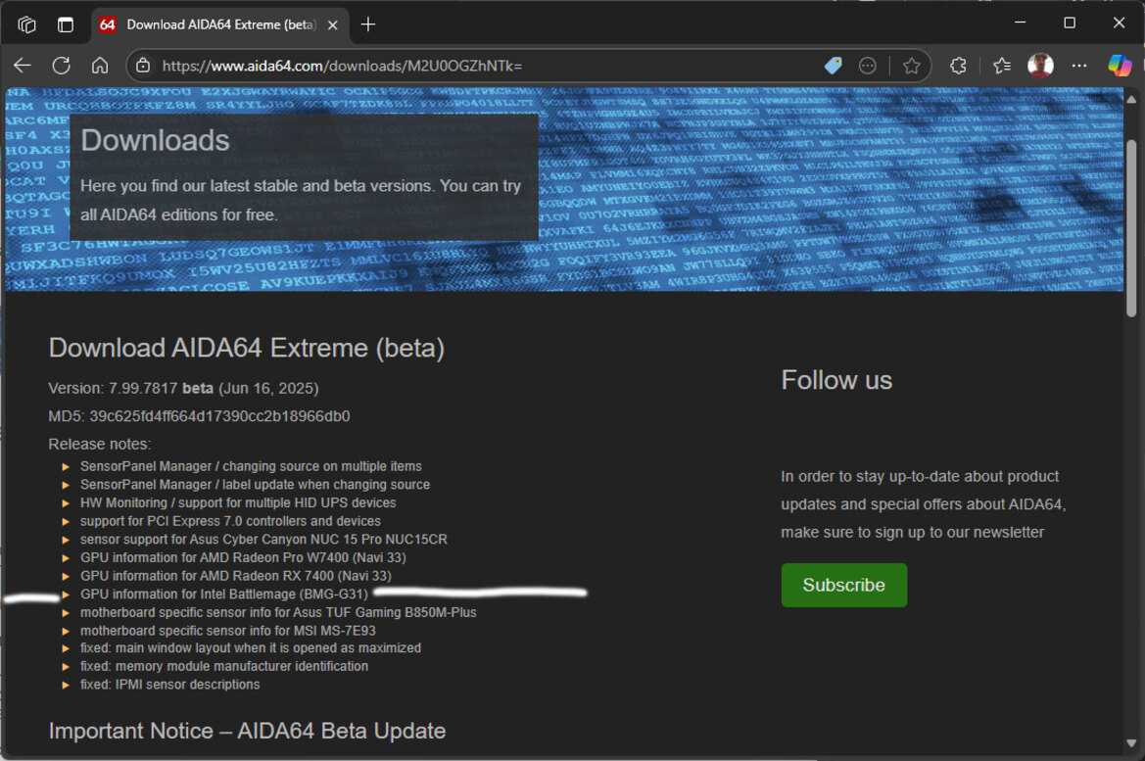Click the newsletter sign-up paragraph

(924, 504)
